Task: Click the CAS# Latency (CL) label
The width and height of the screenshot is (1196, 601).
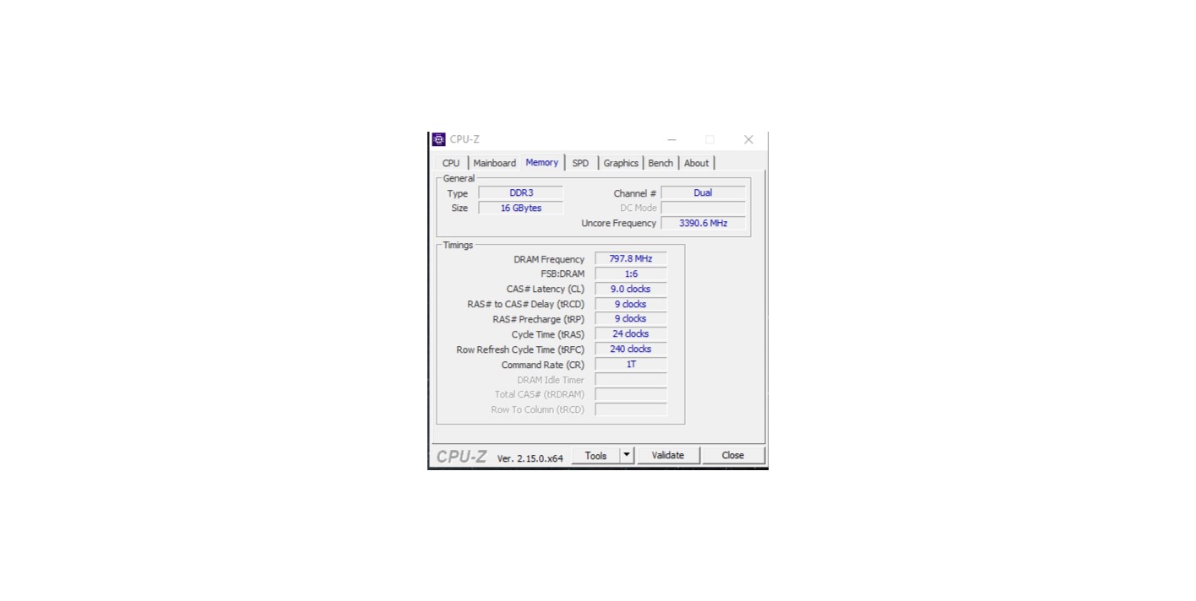Action: click(x=546, y=289)
